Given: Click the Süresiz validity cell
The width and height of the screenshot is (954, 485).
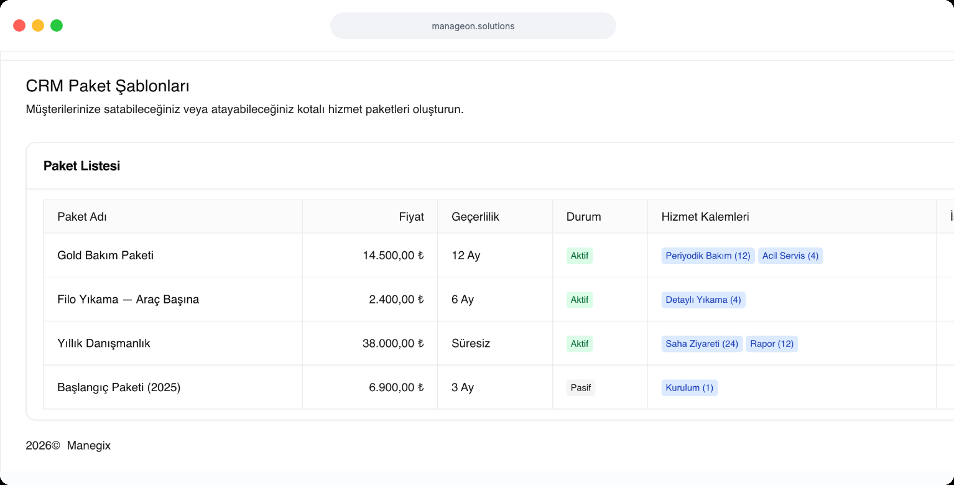Looking at the screenshot, I should 495,343.
